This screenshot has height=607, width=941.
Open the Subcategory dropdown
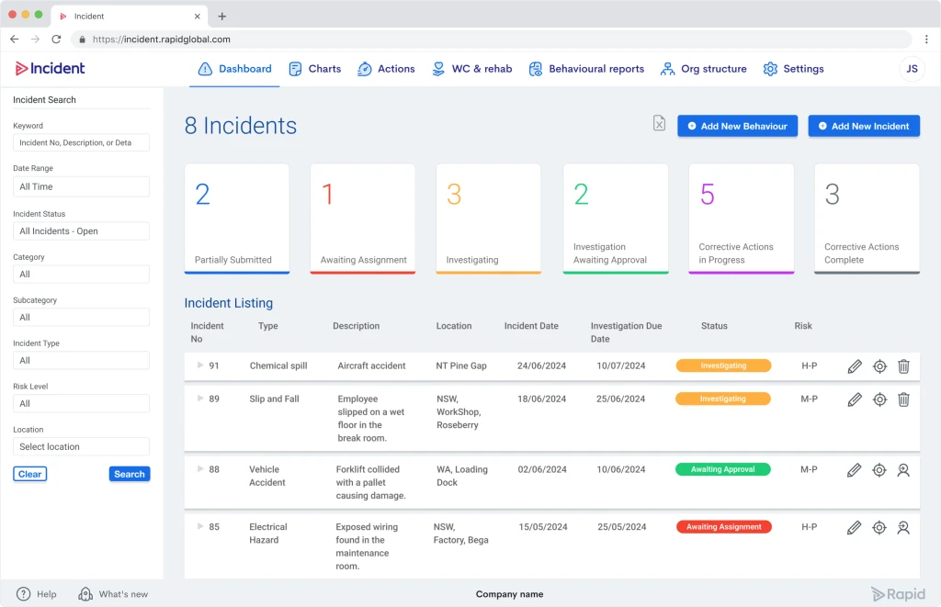coord(81,318)
